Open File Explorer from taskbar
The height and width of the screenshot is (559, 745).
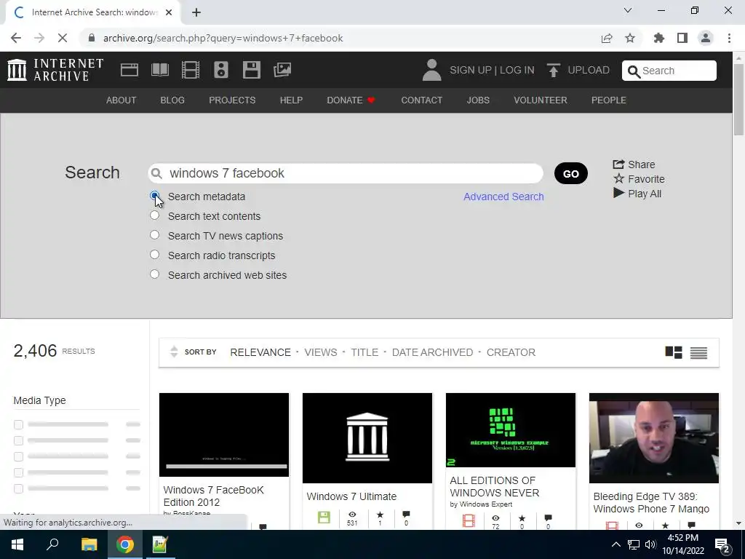[89, 544]
